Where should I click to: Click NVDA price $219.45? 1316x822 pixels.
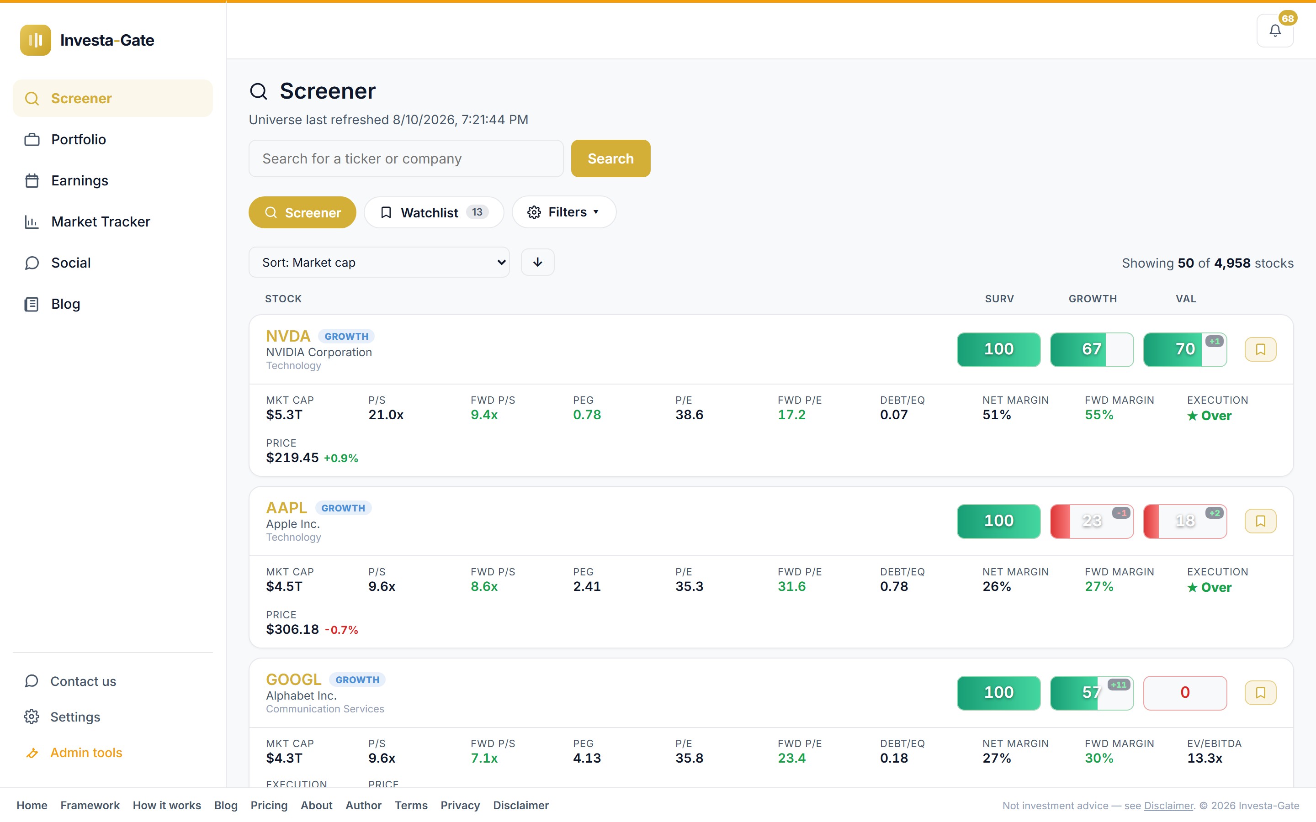(x=292, y=458)
